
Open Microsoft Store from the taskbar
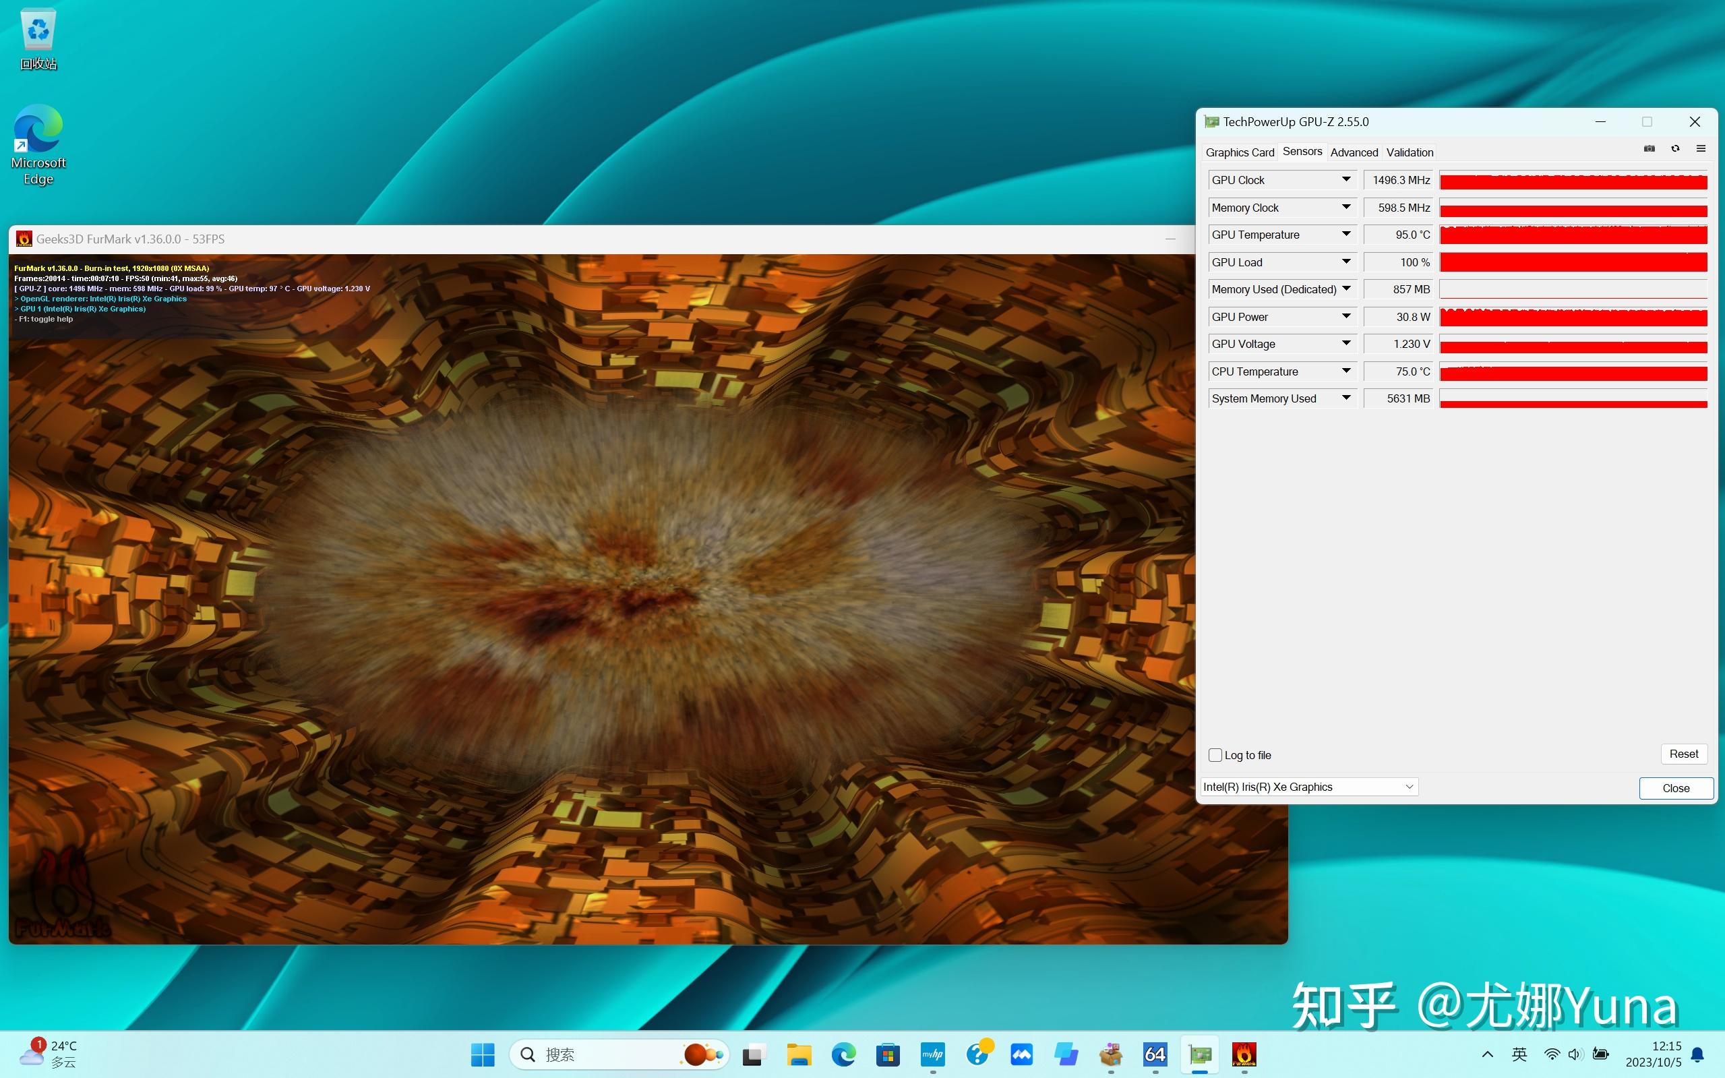888,1054
